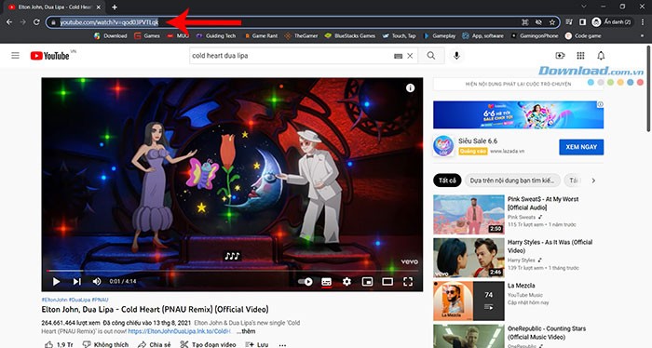The width and height of the screenshot is (652, 348).
Task: Click the address bar URL
Action: tap(109, 22)
